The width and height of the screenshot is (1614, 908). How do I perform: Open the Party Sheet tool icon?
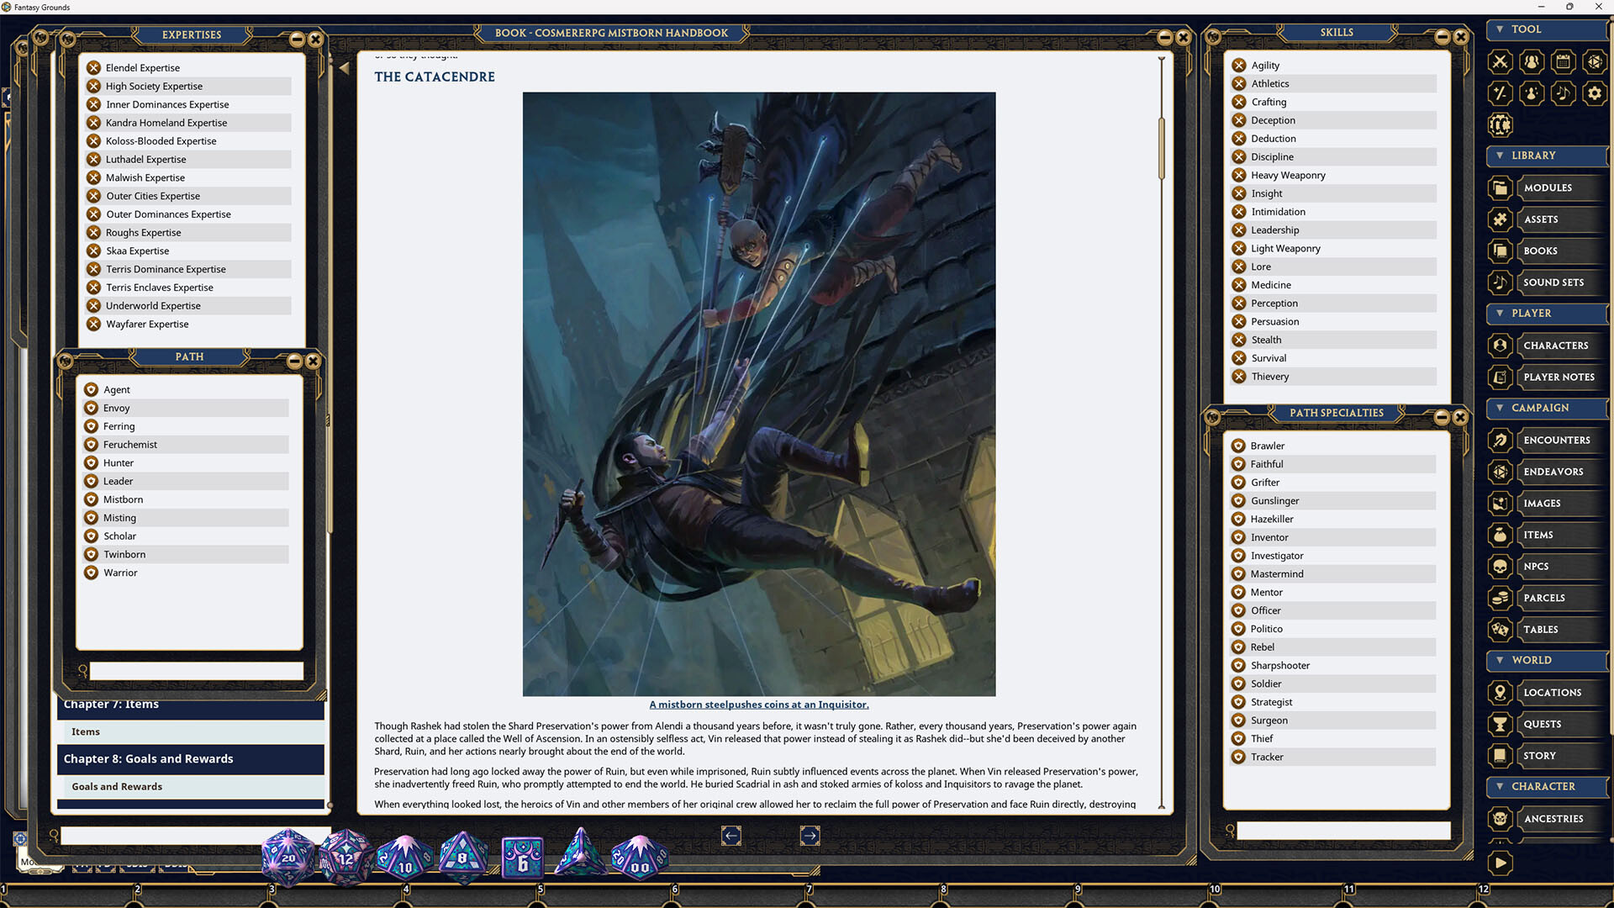(1532, 61)
